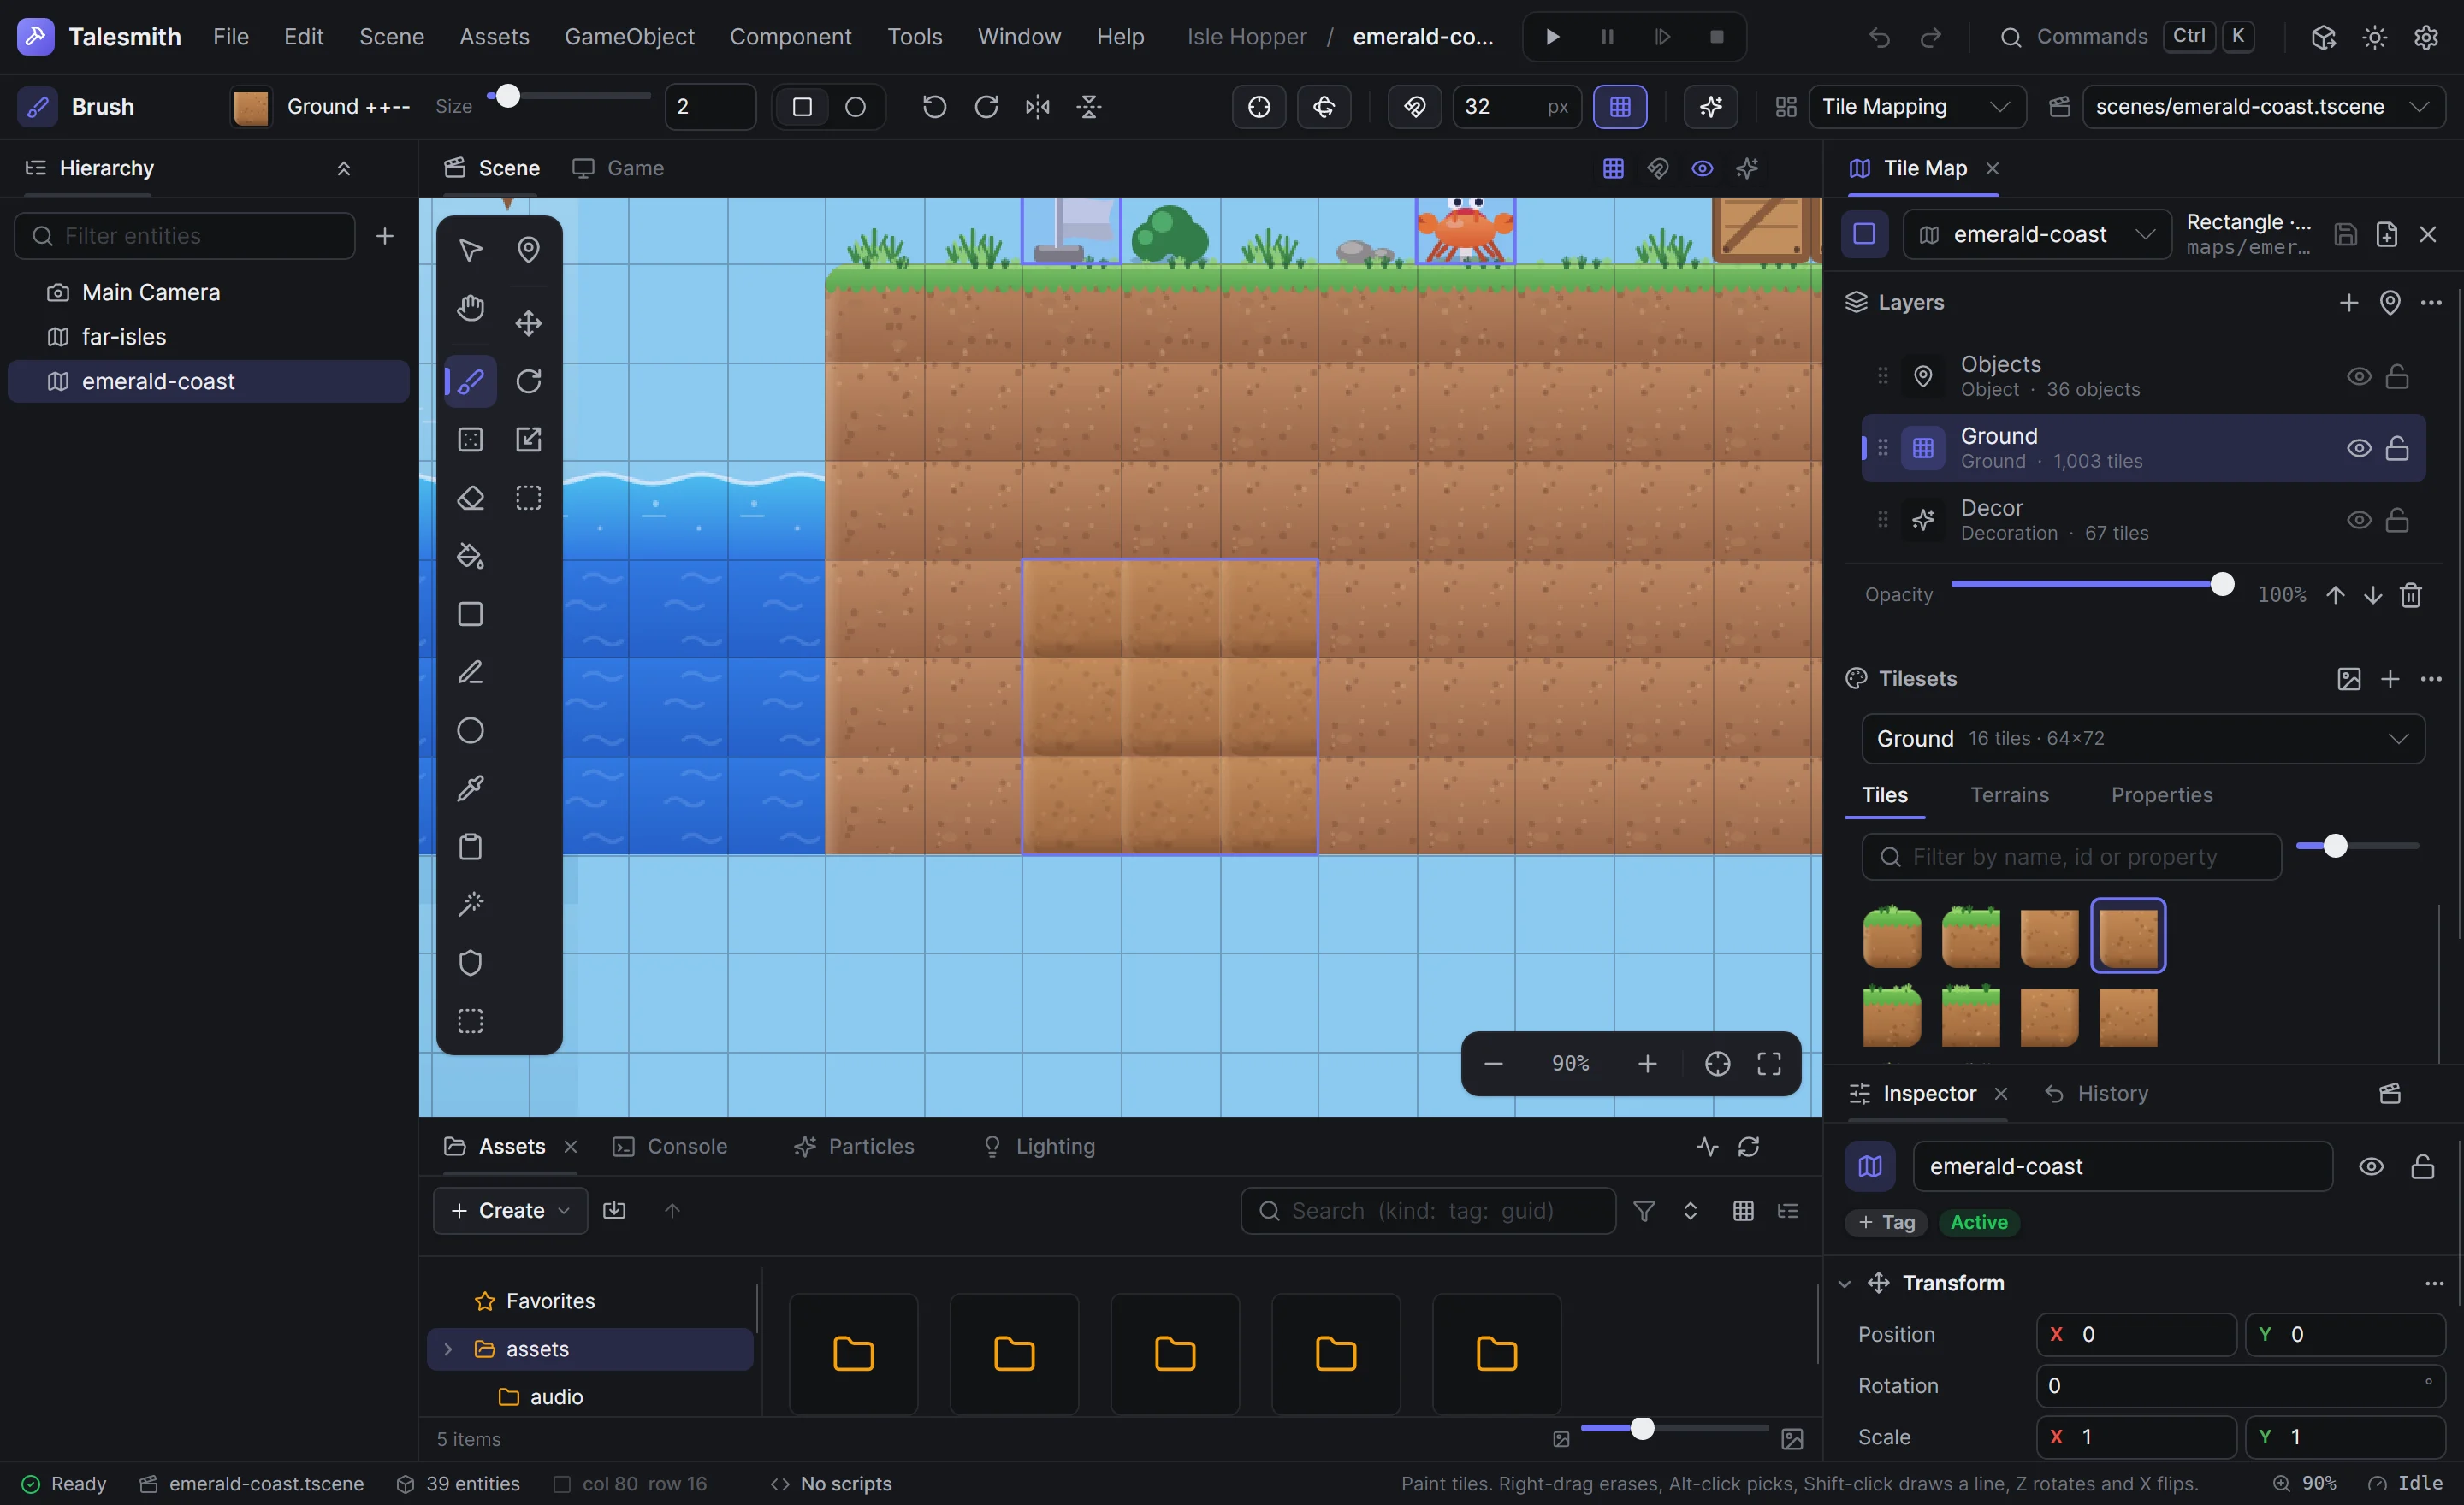The width and height of the screenshot is (2464, 1505).
Task: Fit view with the fullscreen icon
Action: point(1769,1063)
